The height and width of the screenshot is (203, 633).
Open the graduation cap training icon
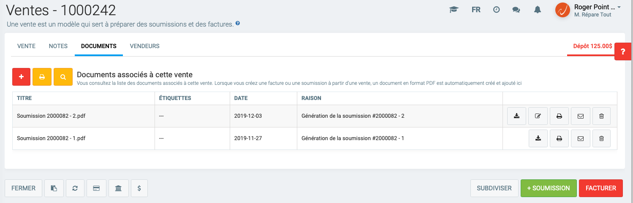(454, 10)
